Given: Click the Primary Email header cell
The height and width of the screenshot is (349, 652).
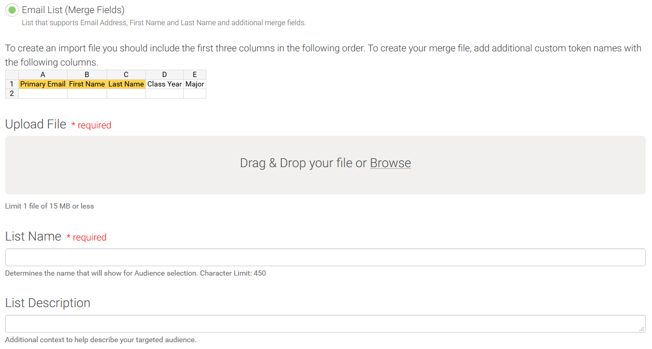Looking at the screenshot, I should coord(43,84).
